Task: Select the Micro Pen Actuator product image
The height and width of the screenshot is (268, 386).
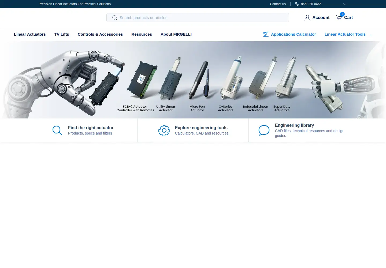Action: tap(199, 80)
